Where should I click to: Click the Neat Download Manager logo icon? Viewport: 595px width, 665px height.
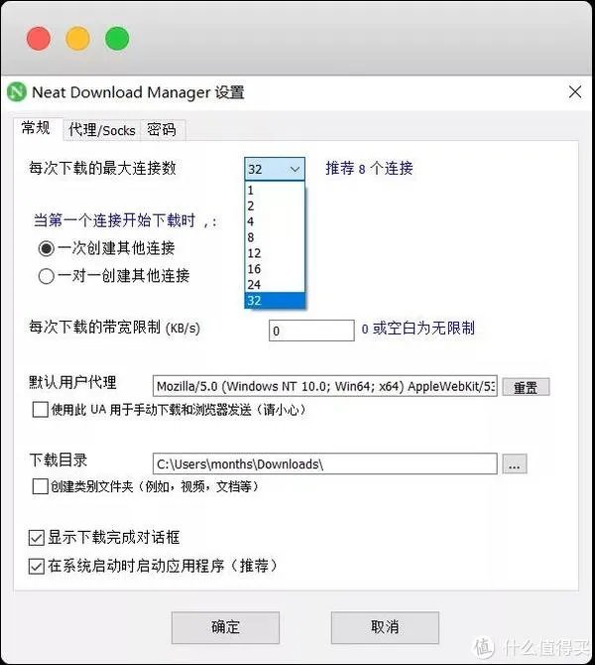(x=17, y=91)
